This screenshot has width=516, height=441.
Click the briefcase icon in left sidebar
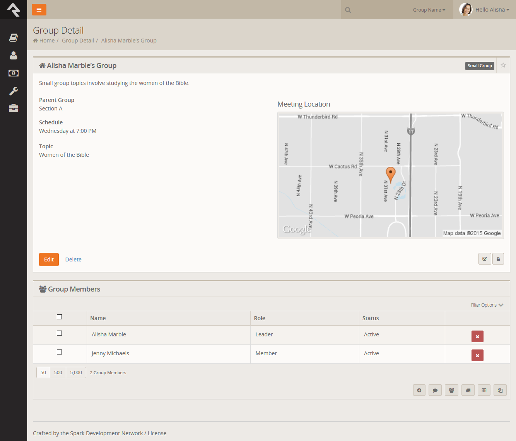coord(14,108)
